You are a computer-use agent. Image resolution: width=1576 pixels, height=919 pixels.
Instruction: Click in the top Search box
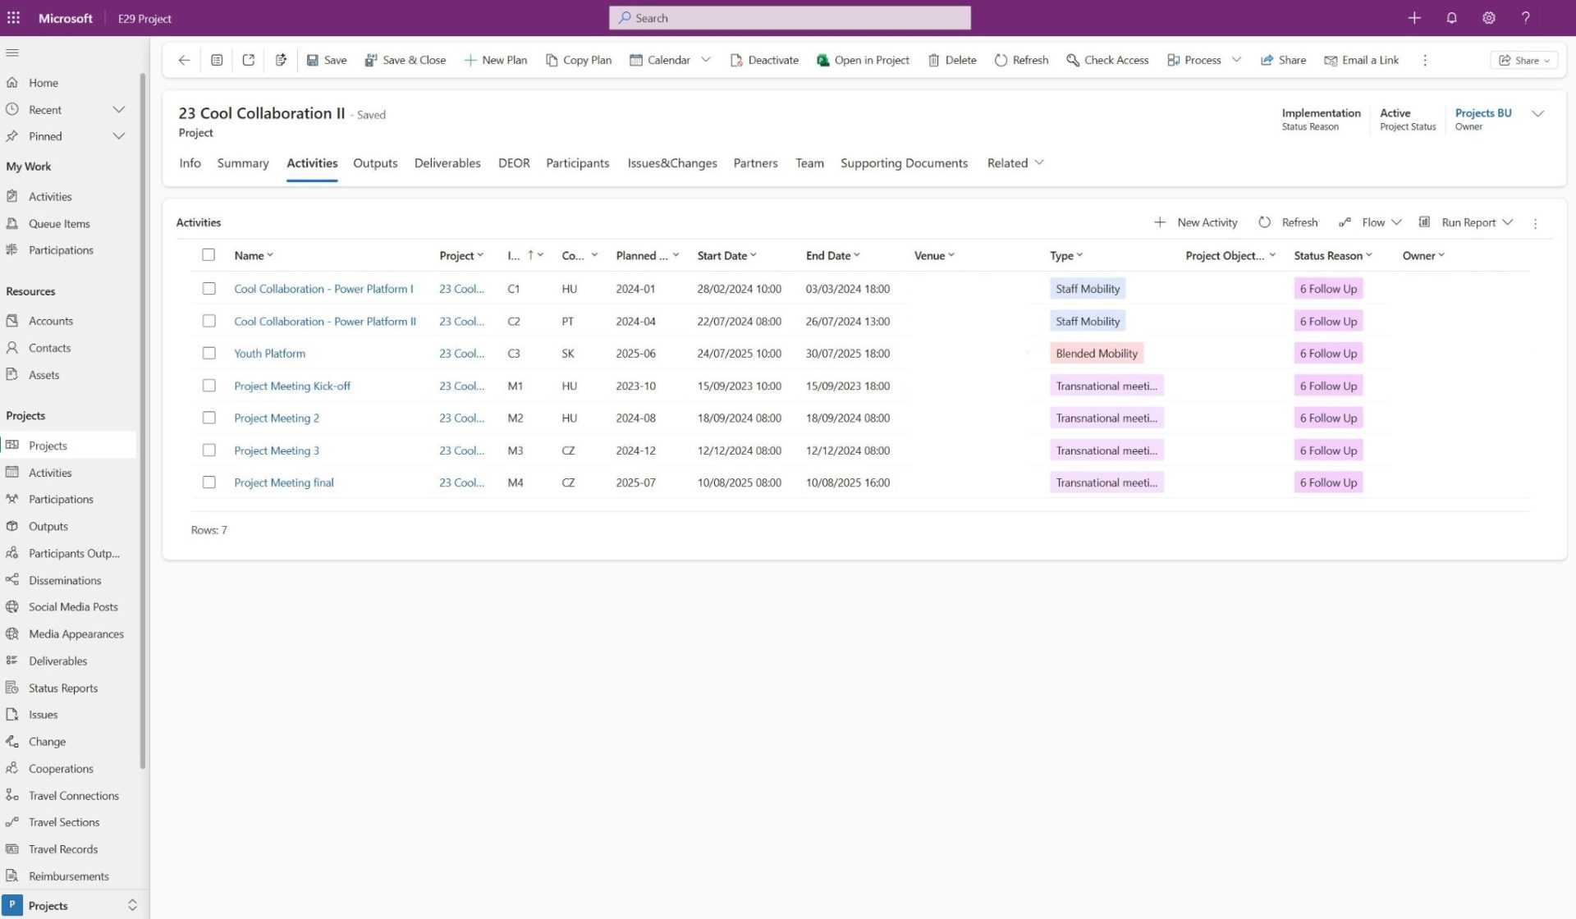tap(790, 18)
